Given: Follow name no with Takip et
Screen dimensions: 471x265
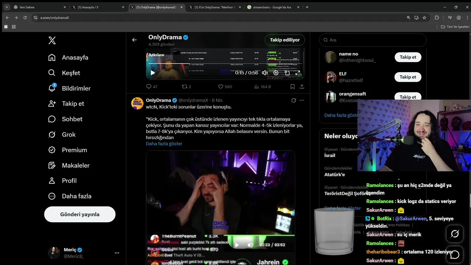Looking at the screenshot, I should 408,57.
